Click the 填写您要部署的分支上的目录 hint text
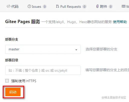Image resolution: width=129 pixels, height=102 pixels. click(x=107, y=70)
